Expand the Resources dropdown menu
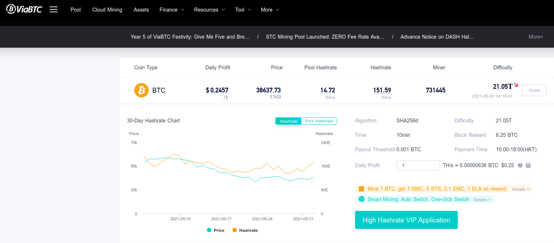554x243 pixels. click(x=210, y=10)
